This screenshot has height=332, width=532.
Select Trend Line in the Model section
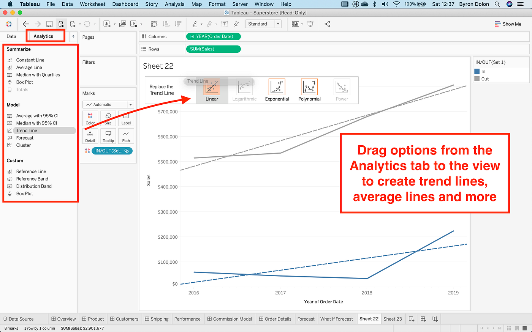[x=44, y=131]
